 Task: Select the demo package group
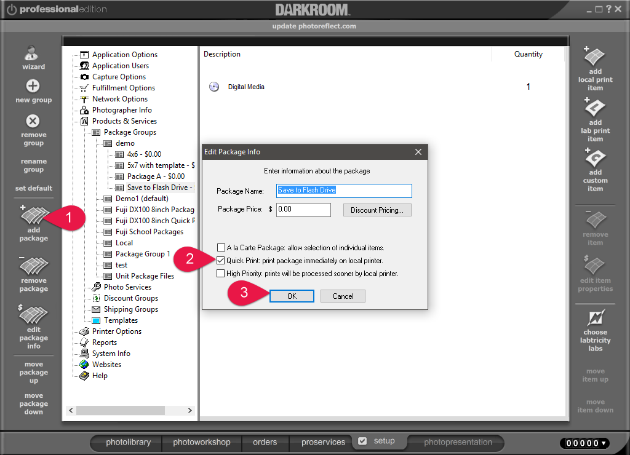[125, 143]
